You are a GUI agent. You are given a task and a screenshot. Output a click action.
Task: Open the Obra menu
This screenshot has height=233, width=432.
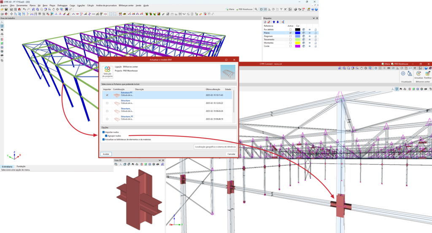click(12, 5)
